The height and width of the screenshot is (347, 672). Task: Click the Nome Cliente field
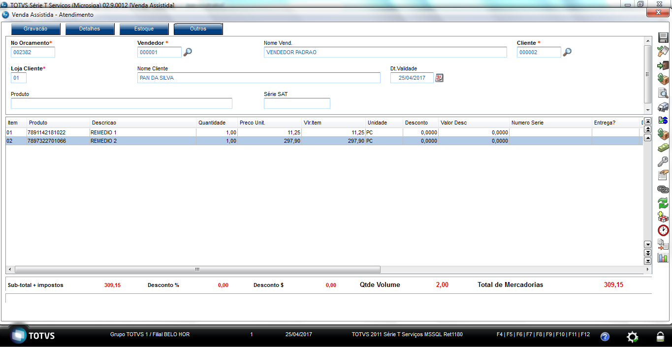coord(259,78)
